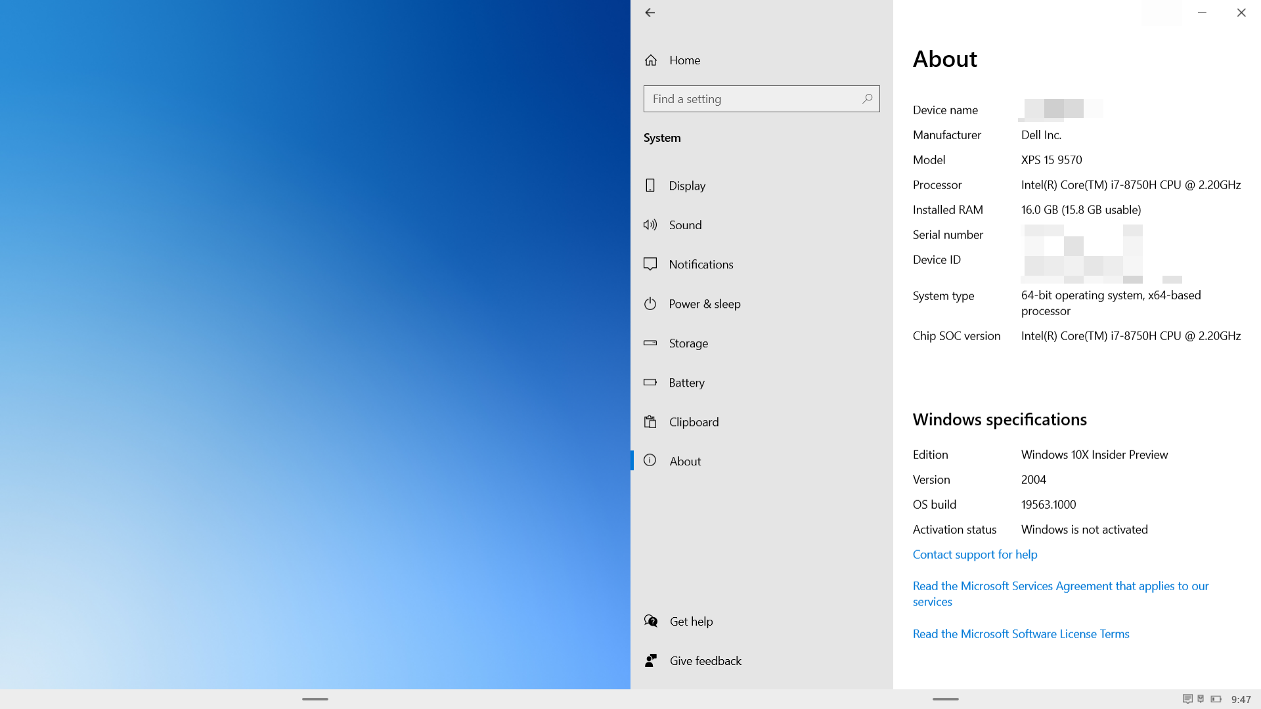The height and width of the screenshot is (709, 1261).
Task: Minimize the Settings window
Action: tap(1202, 12)
